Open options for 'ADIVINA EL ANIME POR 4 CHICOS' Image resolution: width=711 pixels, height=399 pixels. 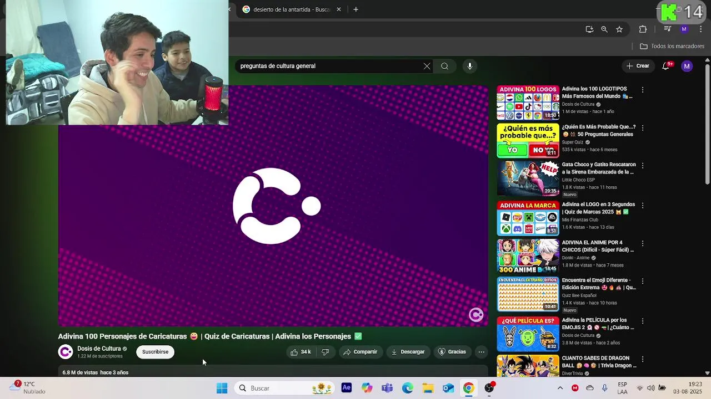643,243
